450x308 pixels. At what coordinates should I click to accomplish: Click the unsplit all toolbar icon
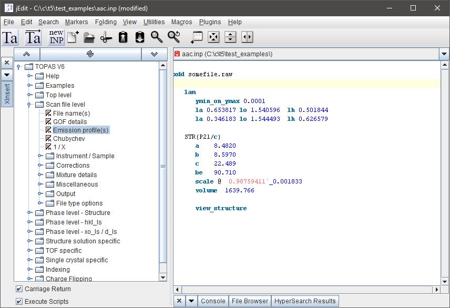click(213, 37)
